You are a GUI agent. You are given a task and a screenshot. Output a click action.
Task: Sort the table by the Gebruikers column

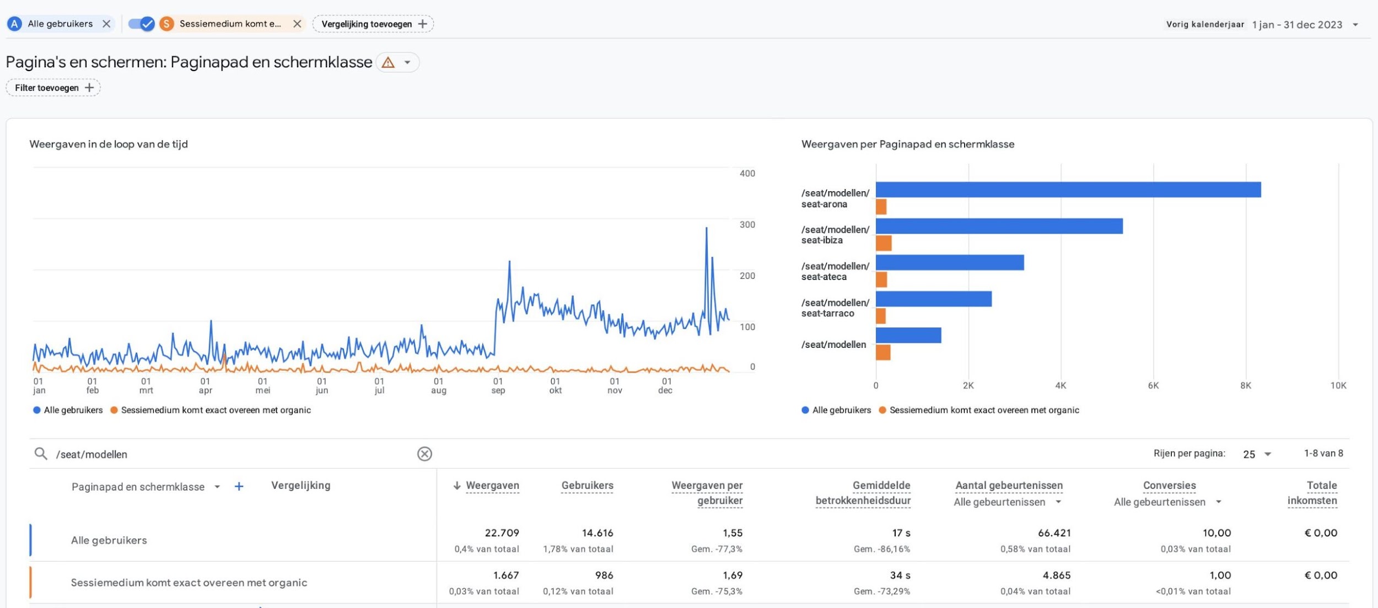(586, 485)
